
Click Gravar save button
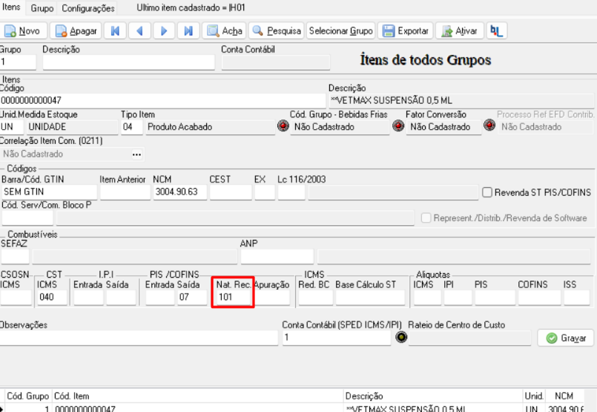tap(565, 338)
